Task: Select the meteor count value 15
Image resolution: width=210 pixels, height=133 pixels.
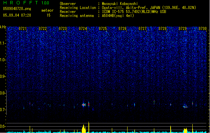Action: 48,15
